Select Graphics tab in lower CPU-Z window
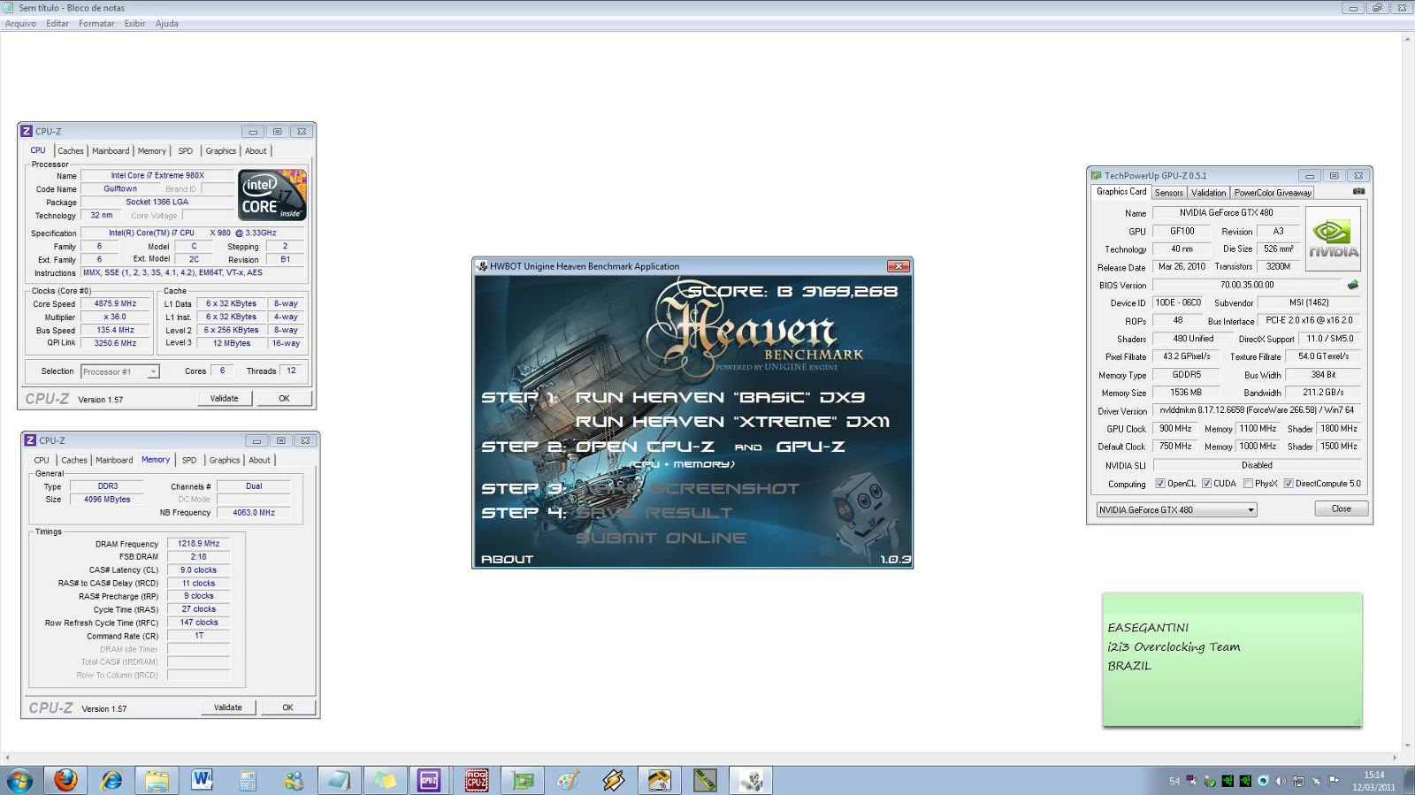Screen dimensions: 1415x795 point(225,460)
